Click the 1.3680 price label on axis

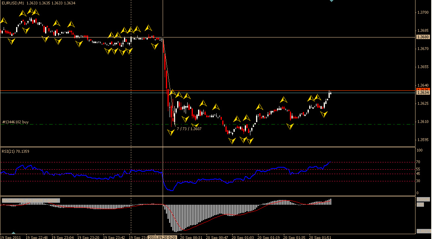coord(423,37)
